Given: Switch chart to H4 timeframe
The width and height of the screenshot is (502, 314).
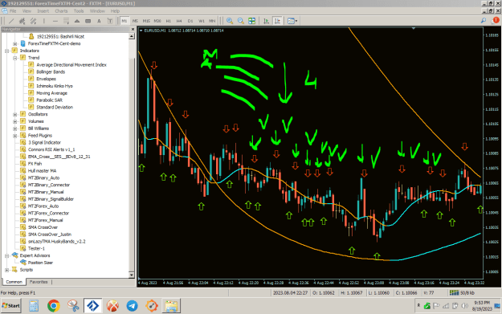Looking at the screenshot, I should pyautogui.click(x=179, y=21).
